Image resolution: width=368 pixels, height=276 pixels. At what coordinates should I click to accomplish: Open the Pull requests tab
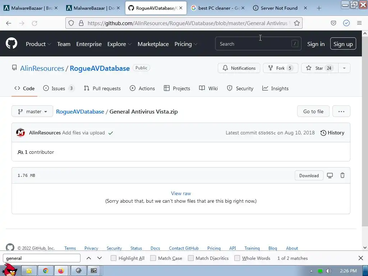(102, 88)
